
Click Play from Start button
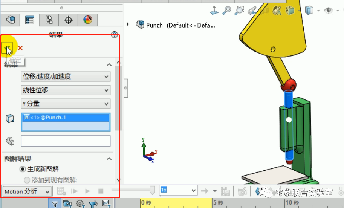74,191
